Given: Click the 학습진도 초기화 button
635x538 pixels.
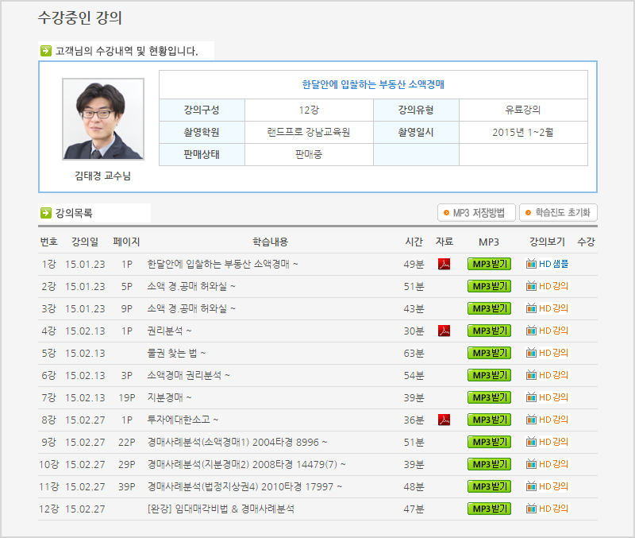Looking at the screenshot, I should (x=558, y=213).
